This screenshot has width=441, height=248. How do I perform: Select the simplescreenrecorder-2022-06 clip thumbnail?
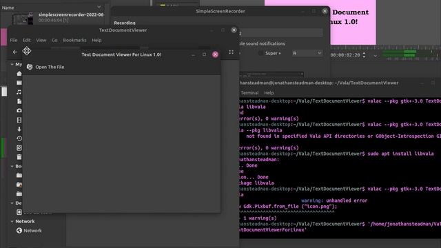pos(23,19)
